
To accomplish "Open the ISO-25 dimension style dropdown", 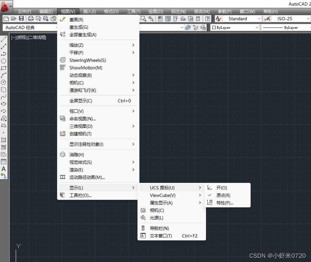I will (291, 19).
